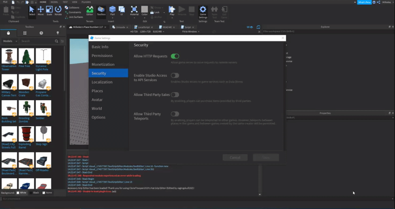
Task: Select the Pine Tree model thumbnail
Action: (26, 56)
